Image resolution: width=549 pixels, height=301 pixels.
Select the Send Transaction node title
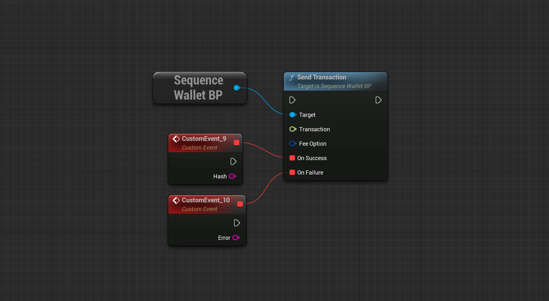[322, 77]
